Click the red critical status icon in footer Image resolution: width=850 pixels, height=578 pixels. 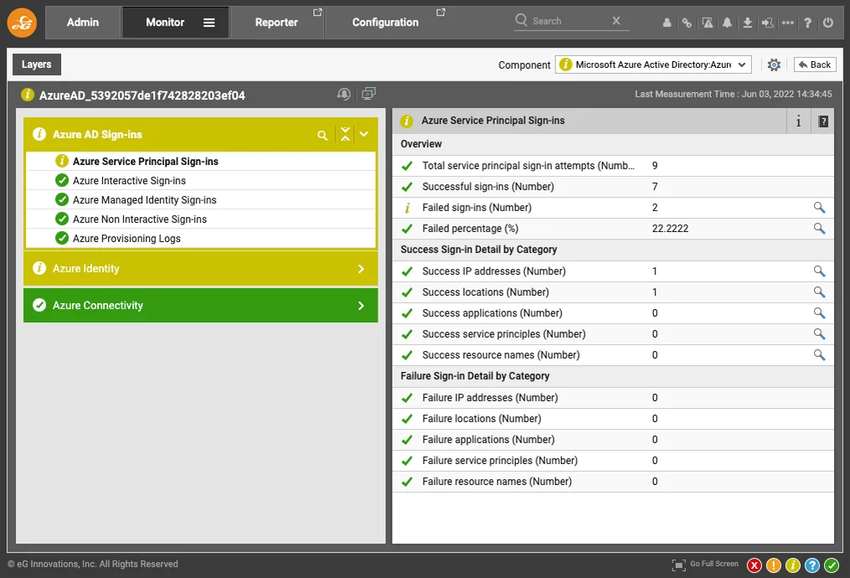point(754,565)
